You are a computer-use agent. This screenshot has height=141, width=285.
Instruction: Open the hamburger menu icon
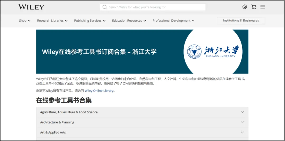click(263, 7)
